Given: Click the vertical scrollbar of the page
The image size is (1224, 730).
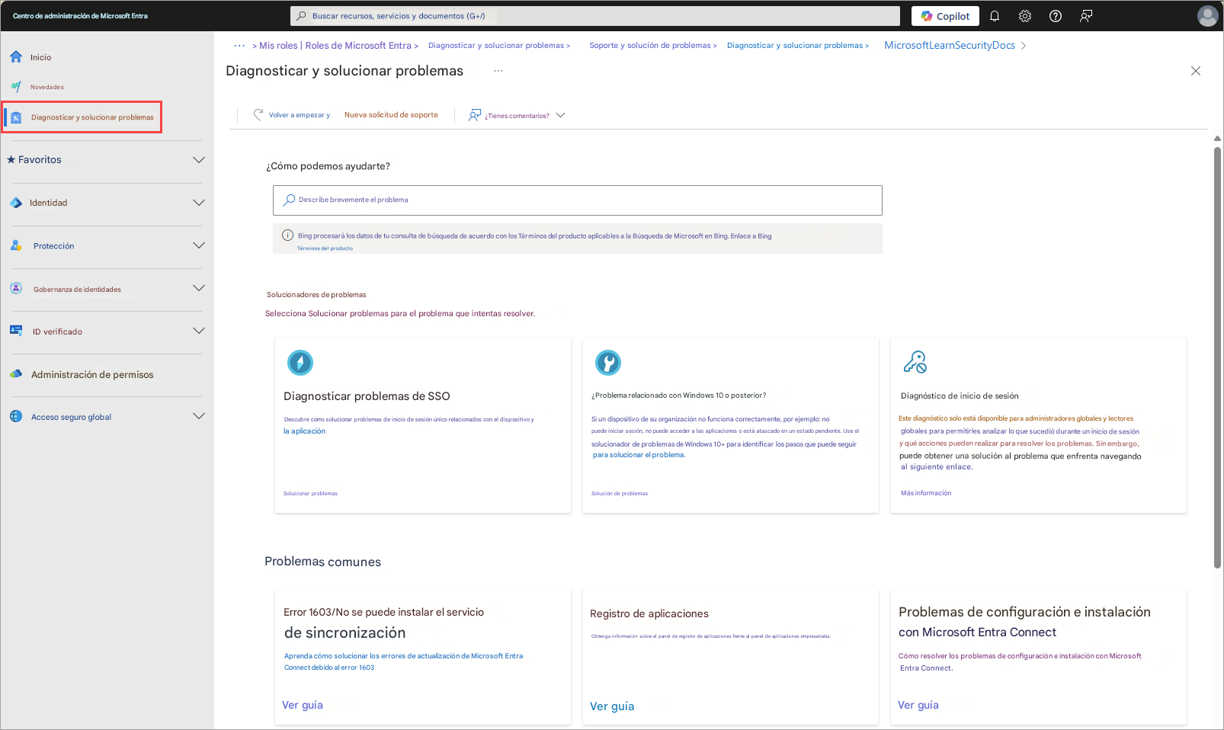Looking at the screenshot, I should point(1217,357).
